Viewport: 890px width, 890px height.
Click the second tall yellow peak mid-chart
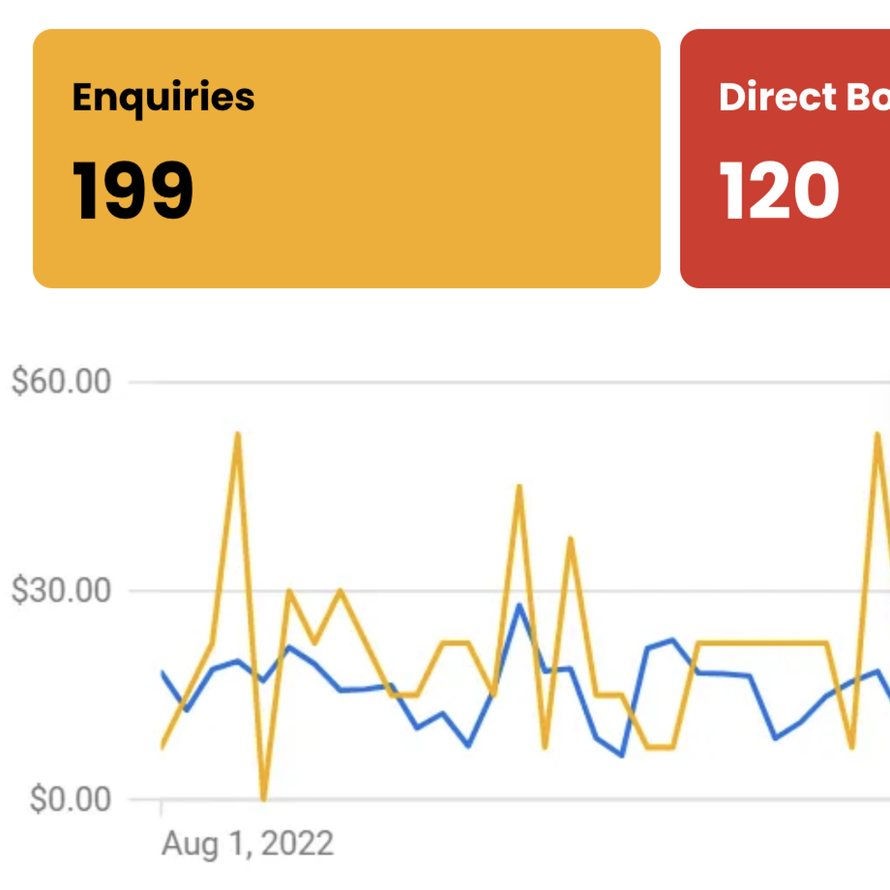(519, 487)
